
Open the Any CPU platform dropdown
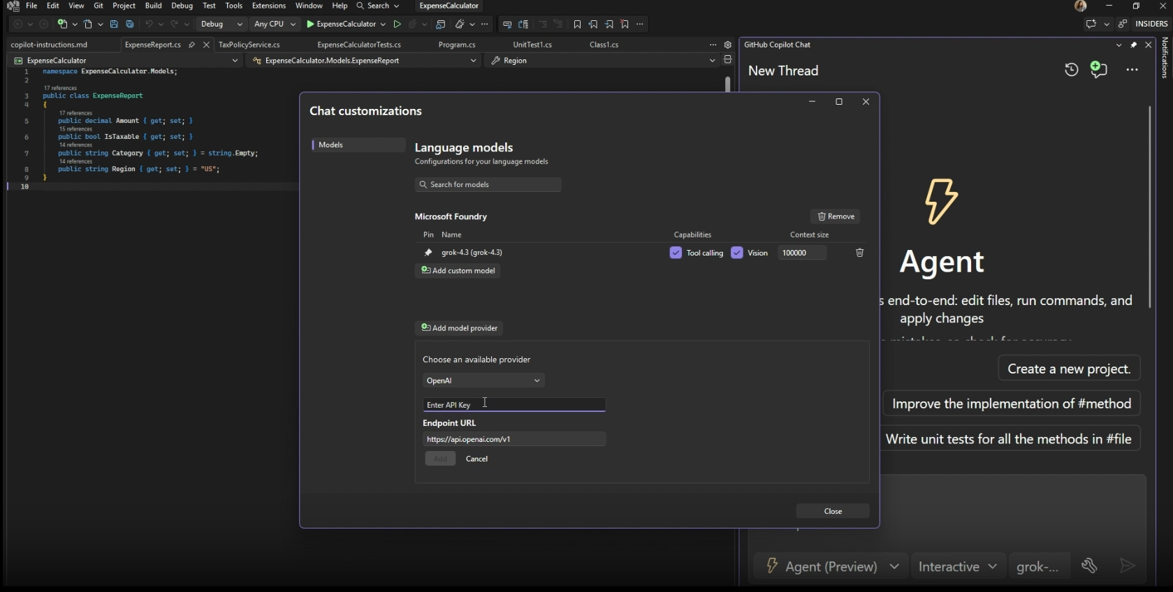pyautogui.click(x=275, y=24)
